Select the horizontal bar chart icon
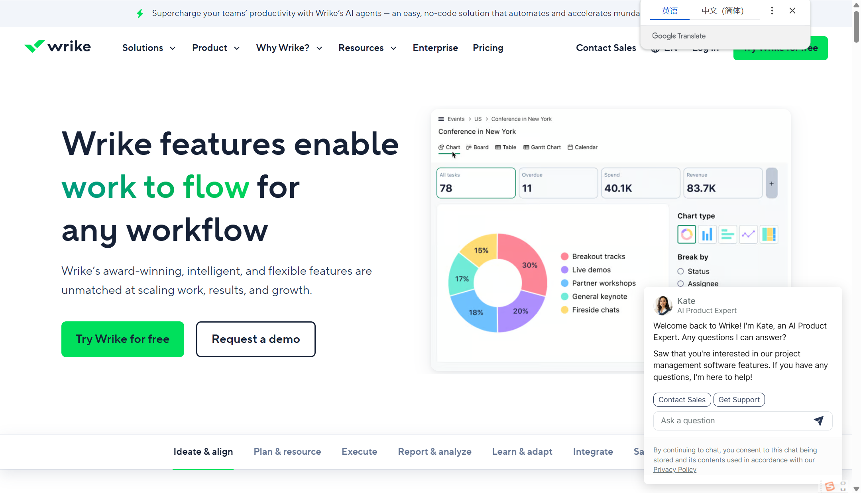 click(727, 234)
